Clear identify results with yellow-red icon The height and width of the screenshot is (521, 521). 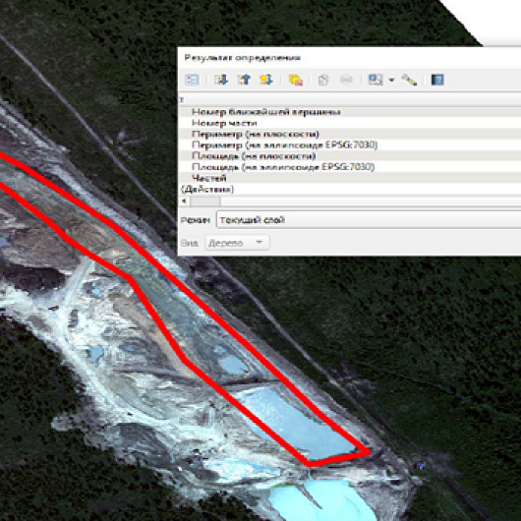pyautogui.click(x=296, y=80)
